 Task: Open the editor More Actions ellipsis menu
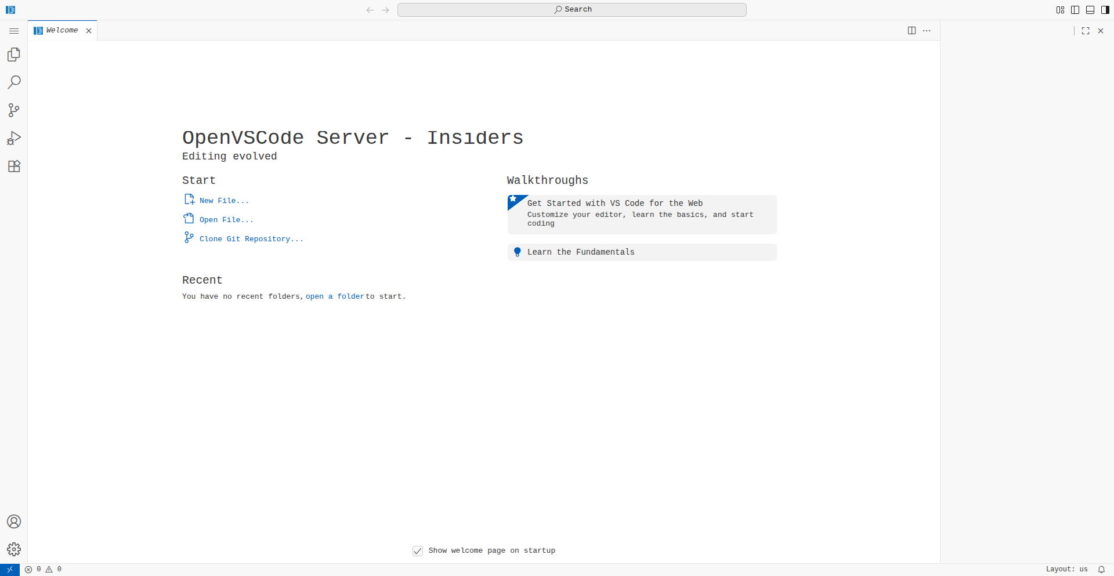click(x=927, y=31)
